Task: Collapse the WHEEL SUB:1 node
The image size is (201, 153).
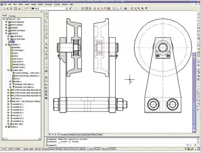Action: (x=8, y=70)
